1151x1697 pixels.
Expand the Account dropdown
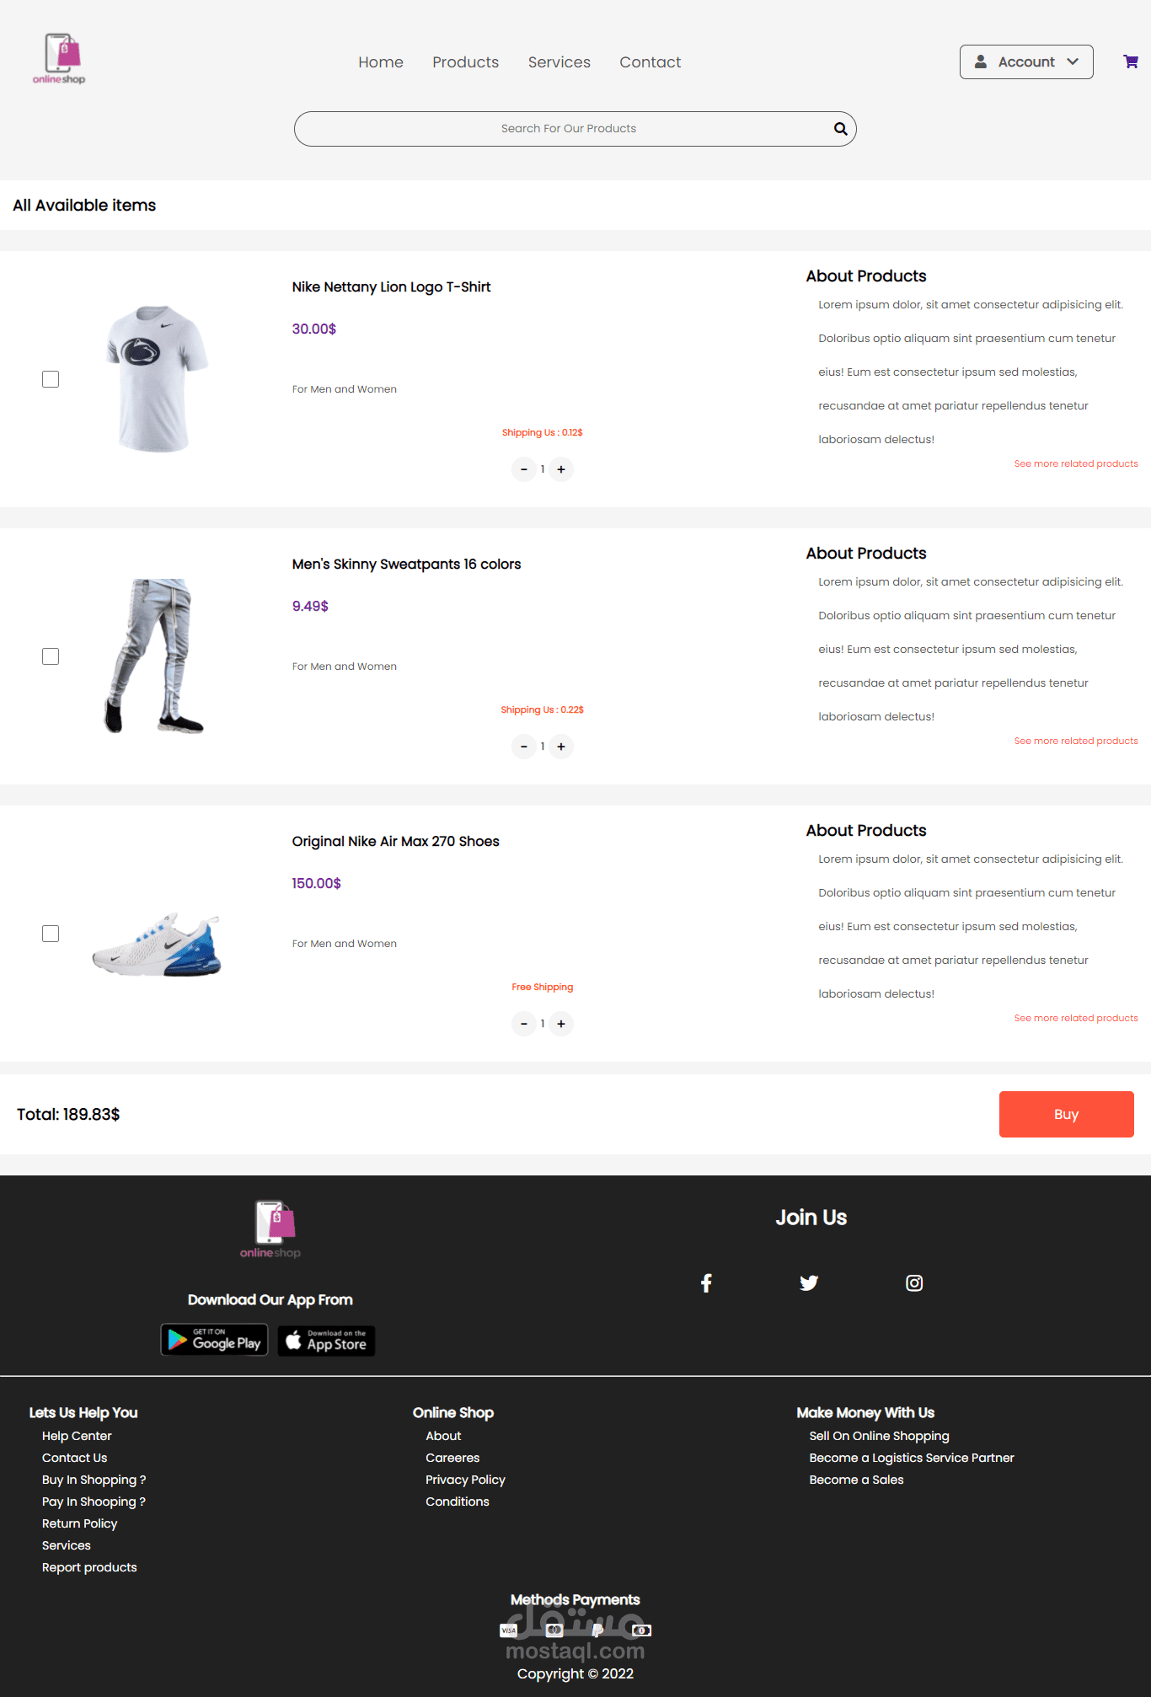pos(1026,62)
